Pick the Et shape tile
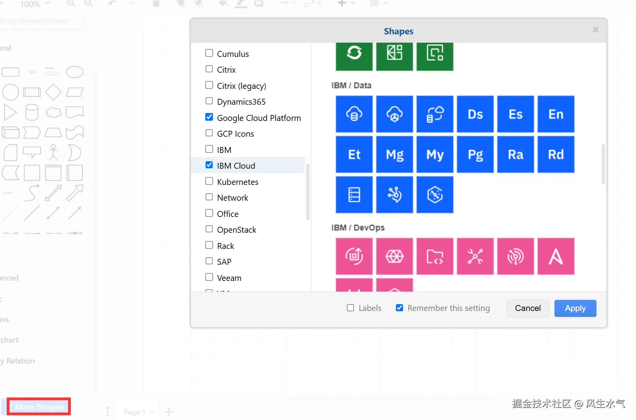The width and height of the screenshot is (636, 420). tap(354, 154)
